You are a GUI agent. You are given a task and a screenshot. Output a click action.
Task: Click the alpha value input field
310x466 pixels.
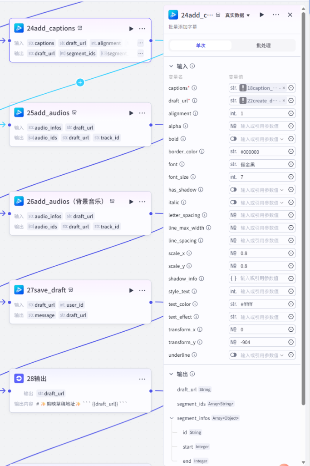click(x=263, y=126)
